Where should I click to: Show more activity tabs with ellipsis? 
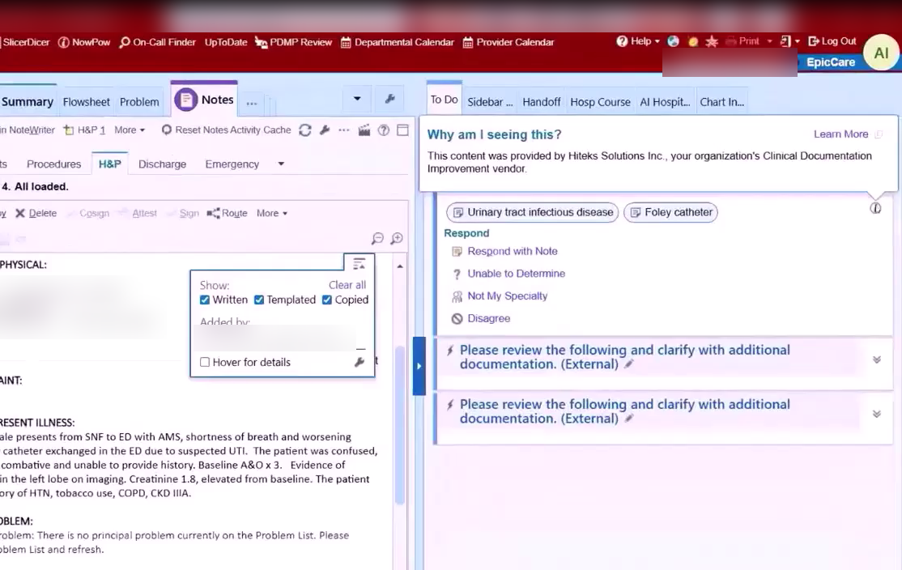(x=251, y=102)
